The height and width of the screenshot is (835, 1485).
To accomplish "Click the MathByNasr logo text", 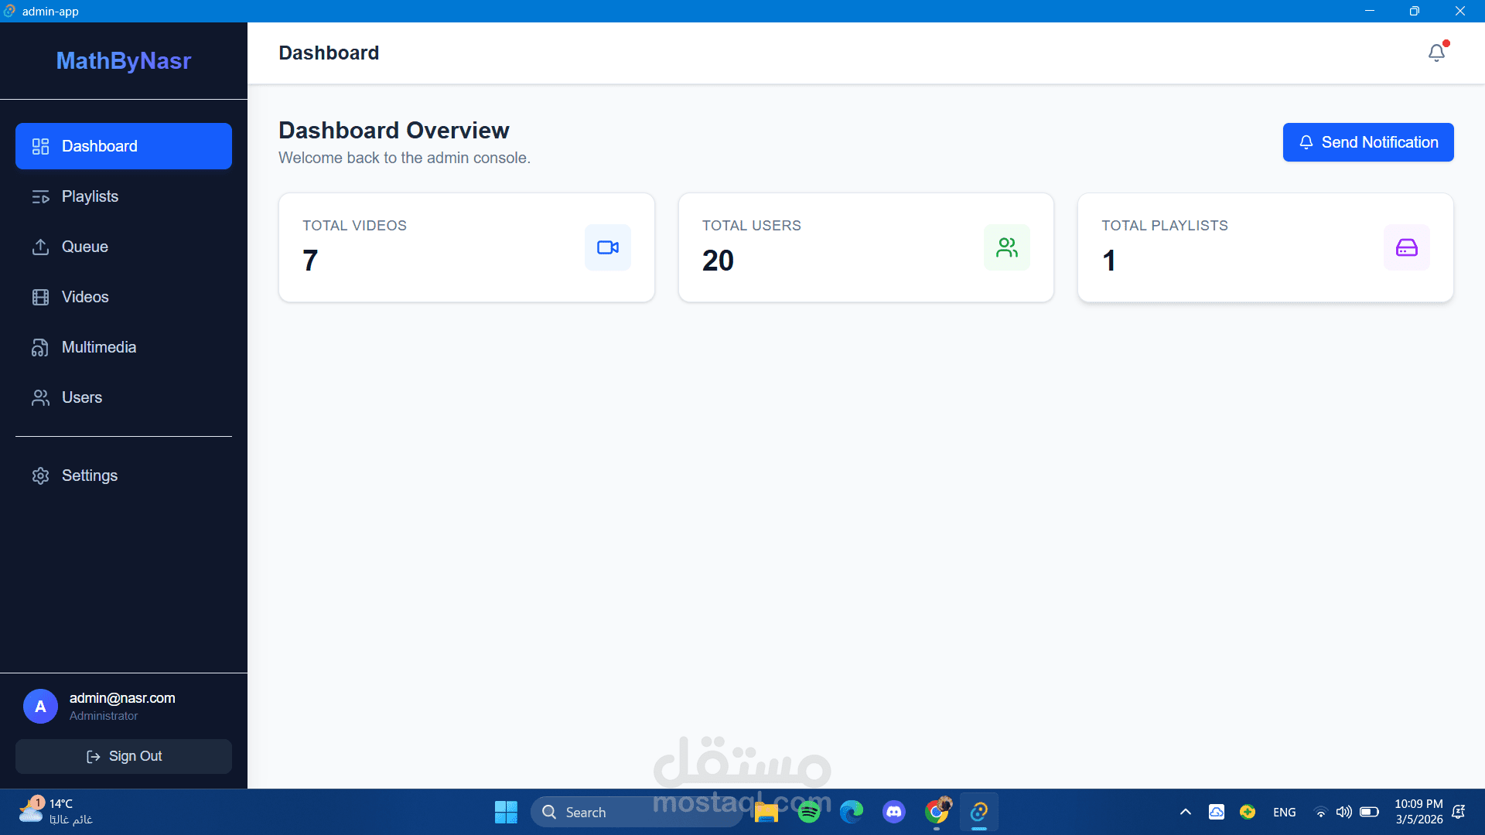I will 124,61.
